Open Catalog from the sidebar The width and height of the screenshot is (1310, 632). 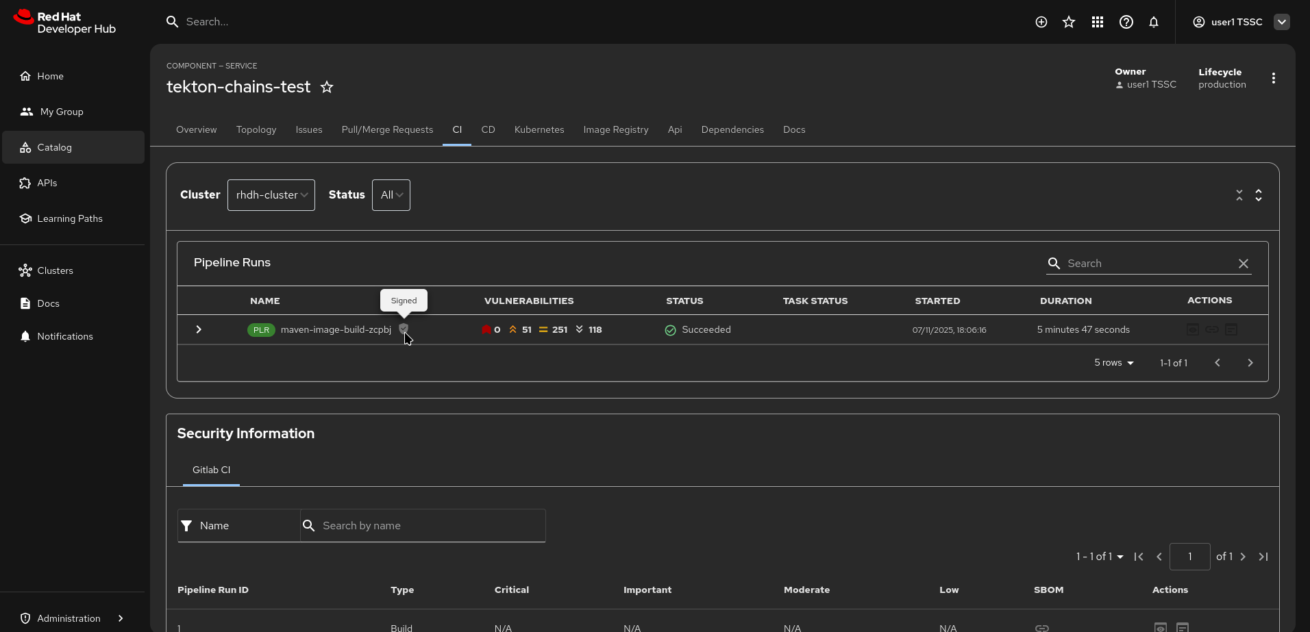click(x=54, y=147)
